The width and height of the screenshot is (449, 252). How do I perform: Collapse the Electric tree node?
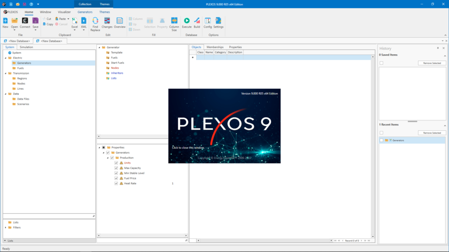click(x=5, y=58)
